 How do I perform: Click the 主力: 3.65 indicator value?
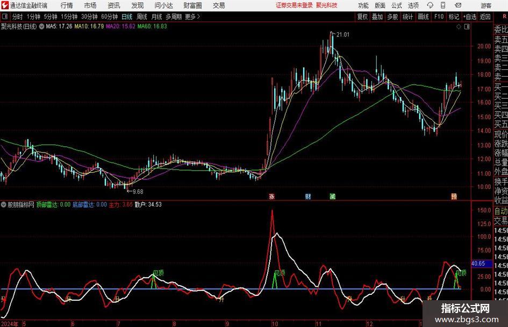(120, 205)
